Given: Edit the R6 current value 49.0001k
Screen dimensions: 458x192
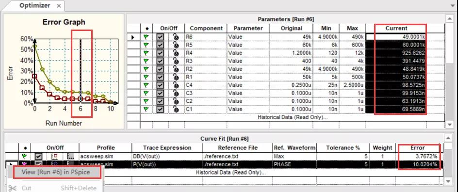Looking at the screenshot, I should [396, 37].
